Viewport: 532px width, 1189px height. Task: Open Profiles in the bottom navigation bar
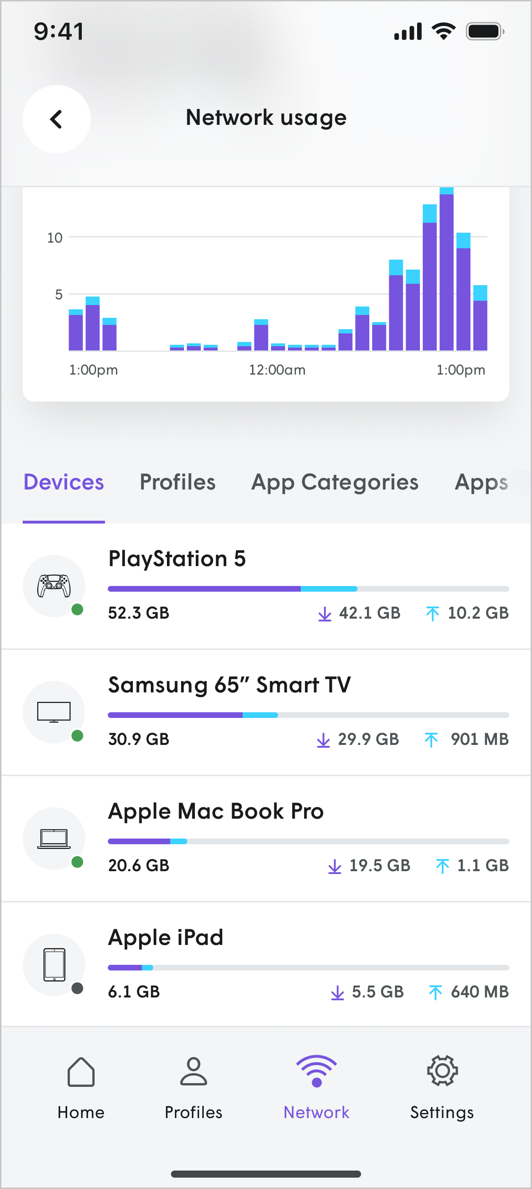click(x=193, y=1088)
